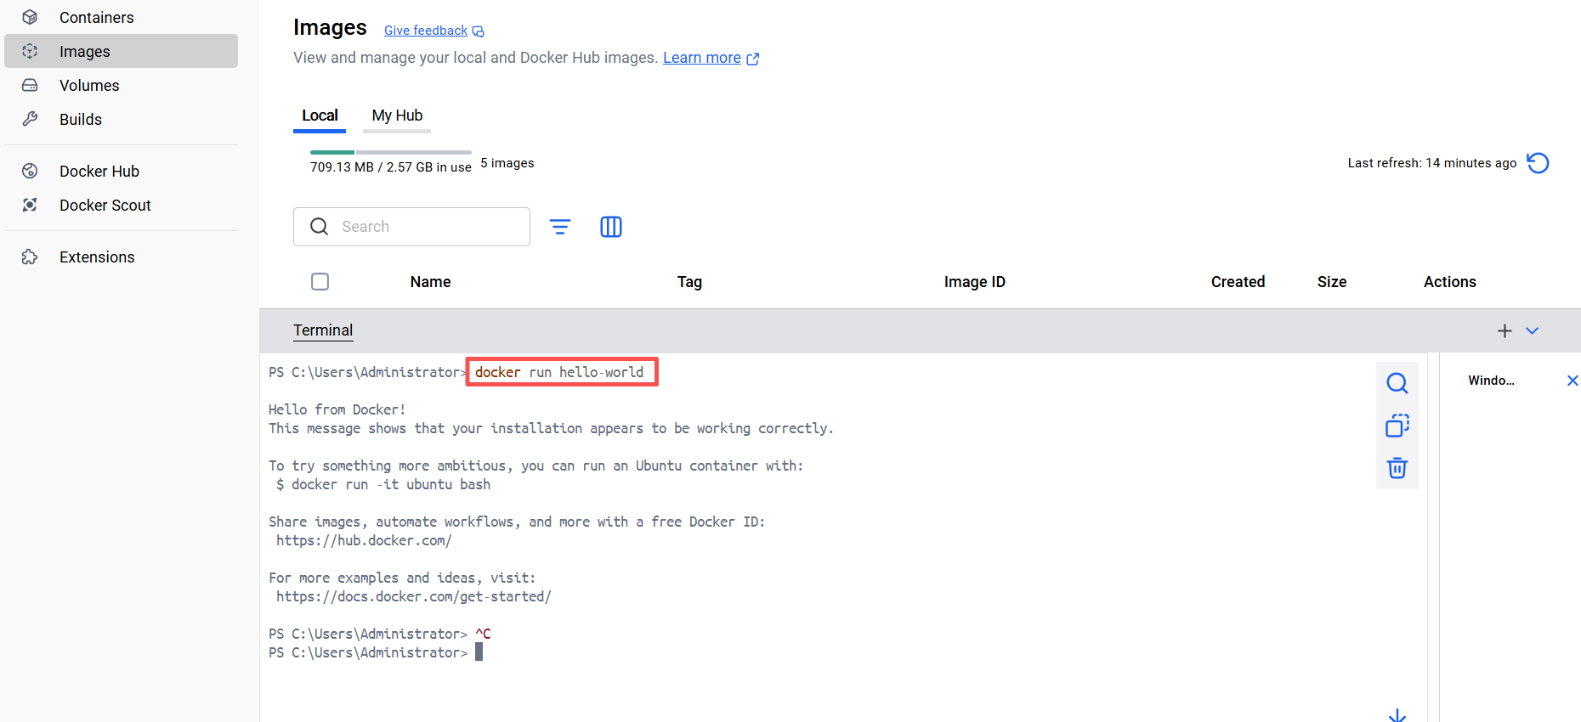Click the Builds wrench icon
This screenshot has height=722, width=1581.
point(30,119)
